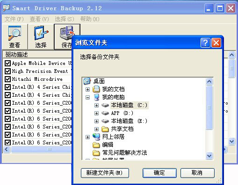Open the 查看(V) menu
The image size is (238, 185).
39,19
